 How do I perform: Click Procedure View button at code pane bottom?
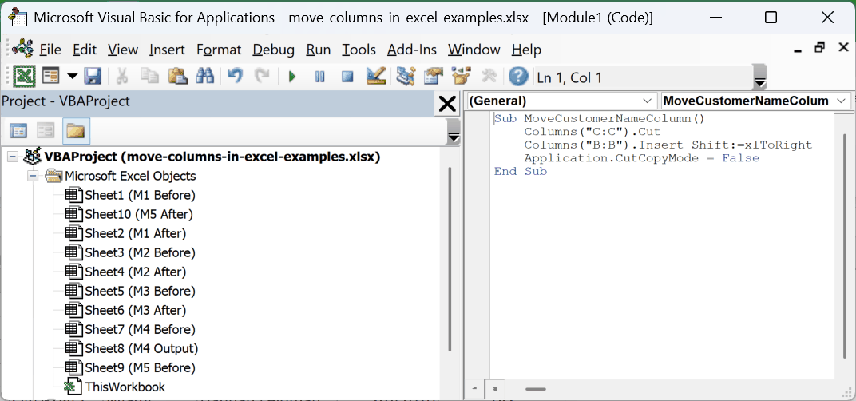[474, 389]
